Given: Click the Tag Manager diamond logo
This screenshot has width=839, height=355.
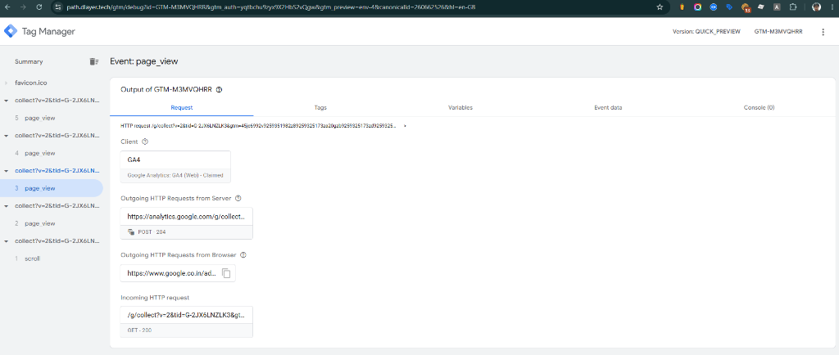Looking at the screenshot, I should 10,32.
